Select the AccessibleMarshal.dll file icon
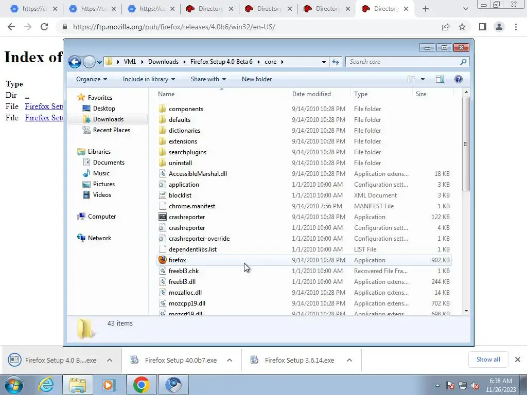This screenshot has width=527, height=395. [x=162, y=174]
